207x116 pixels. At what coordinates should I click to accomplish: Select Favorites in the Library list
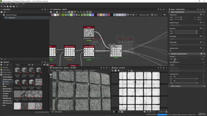click(5, 67)
